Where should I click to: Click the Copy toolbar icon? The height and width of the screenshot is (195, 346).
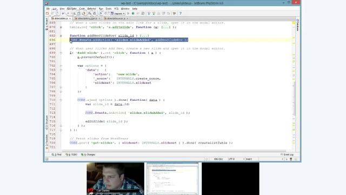(x=79, y=14)
